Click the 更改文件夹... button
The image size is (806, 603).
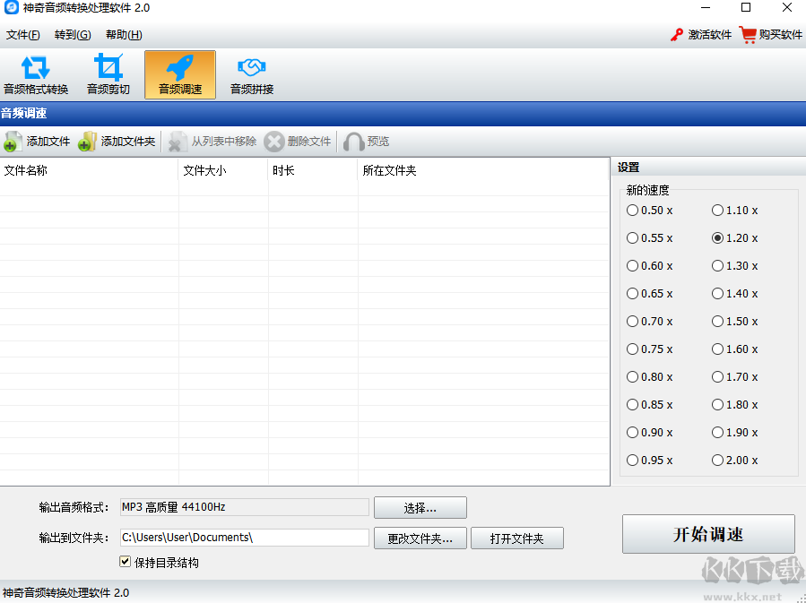coord(420,538)
